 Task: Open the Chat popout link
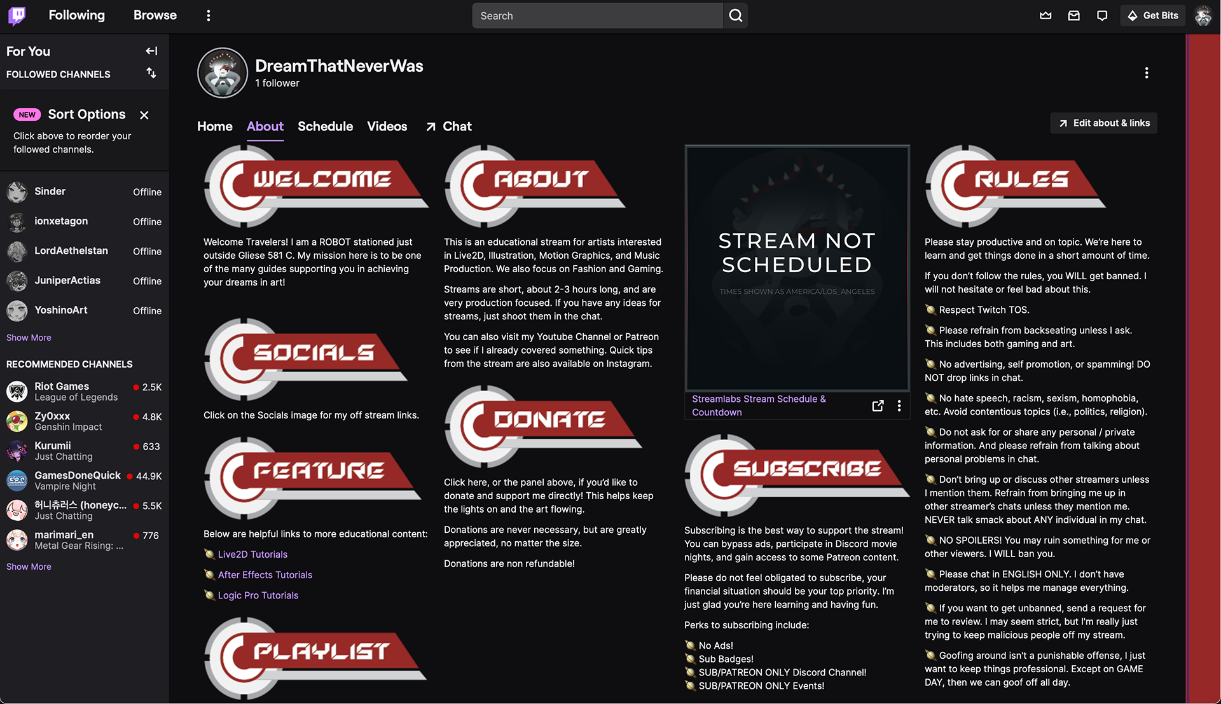[449, 127]
